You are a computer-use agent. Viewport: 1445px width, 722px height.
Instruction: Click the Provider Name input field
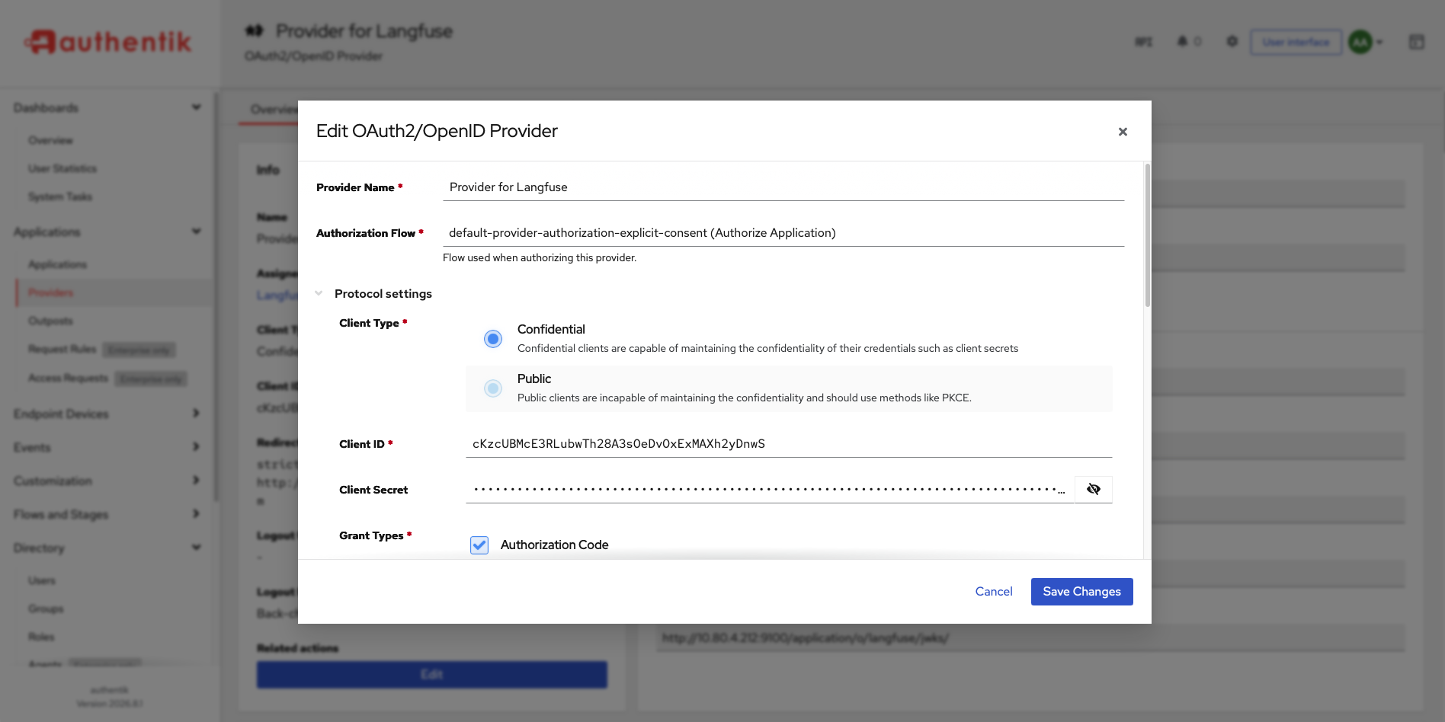[783, 187]
